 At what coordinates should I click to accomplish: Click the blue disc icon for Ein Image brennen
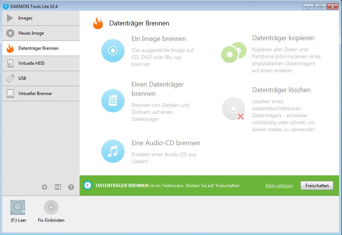tap(113, 50)
